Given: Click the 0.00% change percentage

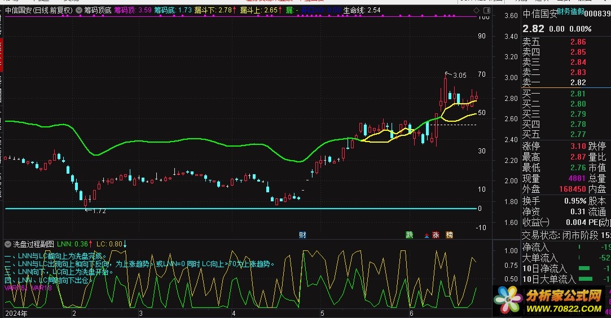Looking at the screenshot, I should click(580, 29).
